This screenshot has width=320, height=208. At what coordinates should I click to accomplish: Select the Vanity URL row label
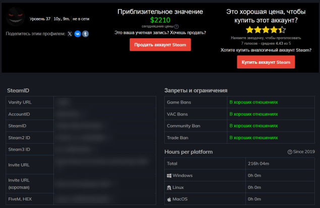click(20, 102)
